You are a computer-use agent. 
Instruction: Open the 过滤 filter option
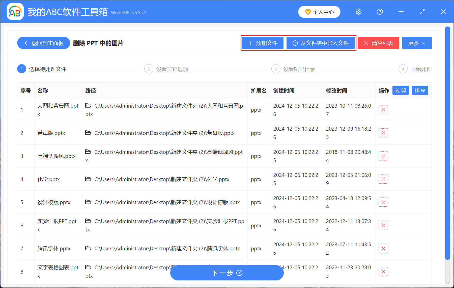(400, 90)
